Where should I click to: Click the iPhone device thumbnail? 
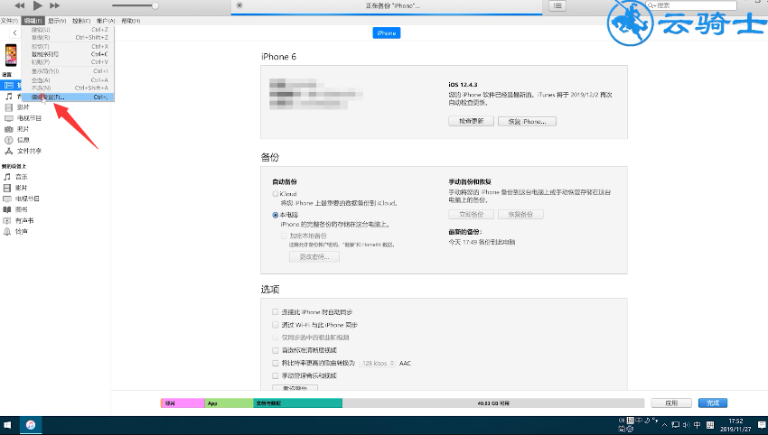tap(11, 55)
